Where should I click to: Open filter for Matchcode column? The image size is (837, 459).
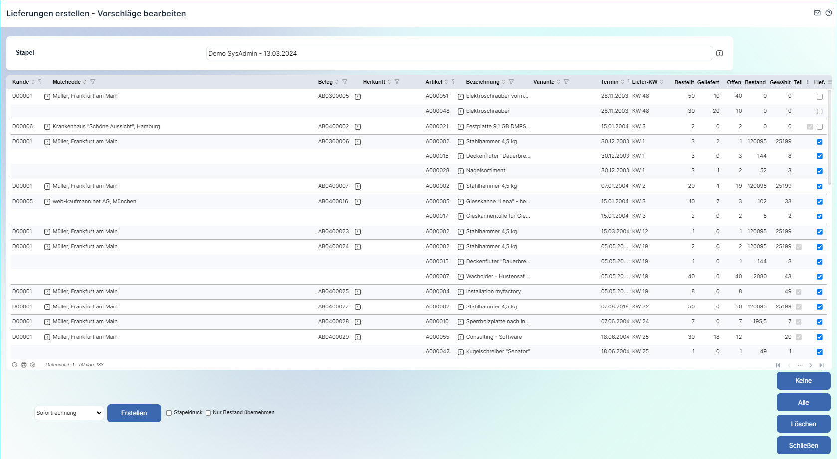pos(93,82)
